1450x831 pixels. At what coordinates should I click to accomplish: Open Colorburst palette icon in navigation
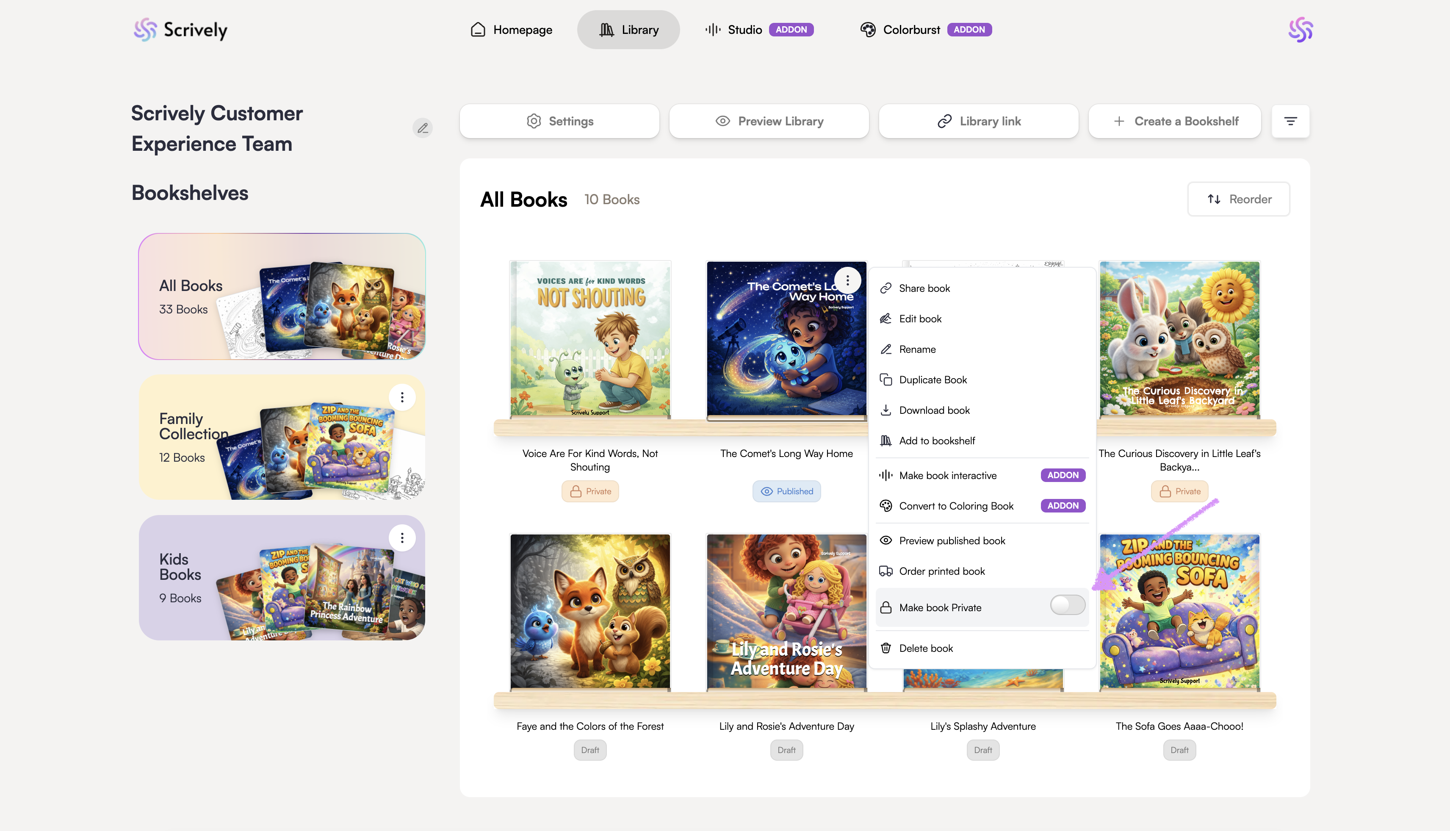point(868,30)
